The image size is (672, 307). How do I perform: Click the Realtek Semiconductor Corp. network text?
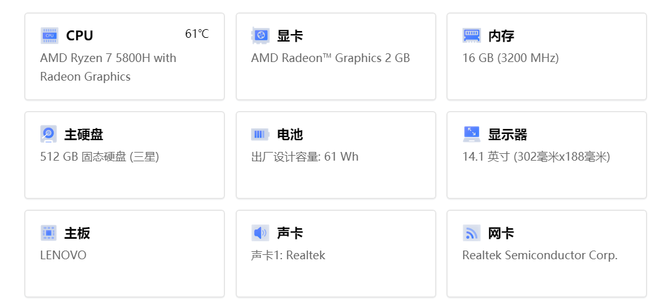coord(539,256)
